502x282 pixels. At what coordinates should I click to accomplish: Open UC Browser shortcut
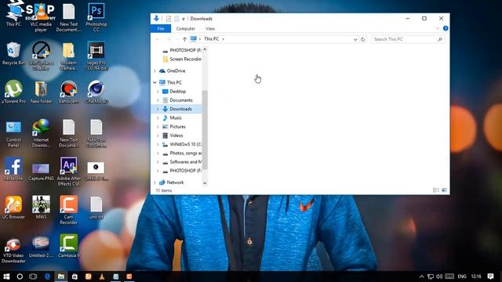coord(13,208)
